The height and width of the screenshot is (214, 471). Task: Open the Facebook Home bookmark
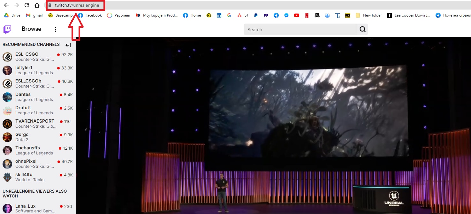(192, 15)
